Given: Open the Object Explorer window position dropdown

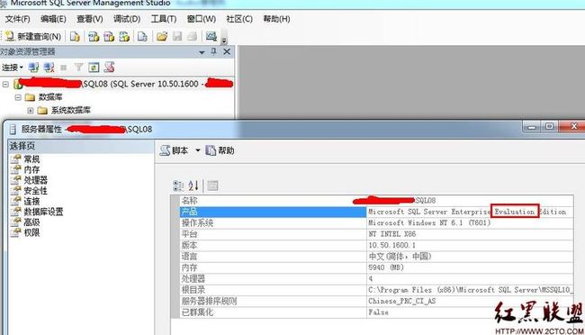Looking at the screenshot, I should [x=202, y=52].
